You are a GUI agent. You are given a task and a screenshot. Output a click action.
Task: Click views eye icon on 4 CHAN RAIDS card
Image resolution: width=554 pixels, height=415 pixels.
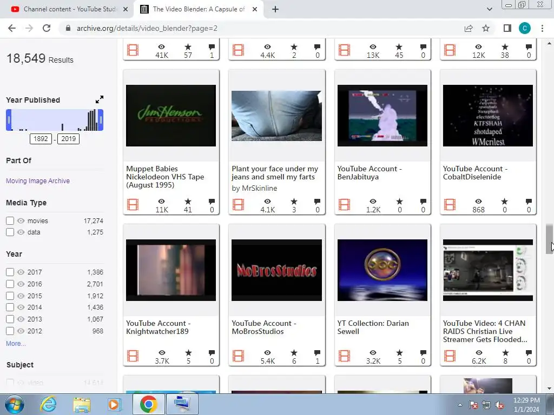point(479,352)
